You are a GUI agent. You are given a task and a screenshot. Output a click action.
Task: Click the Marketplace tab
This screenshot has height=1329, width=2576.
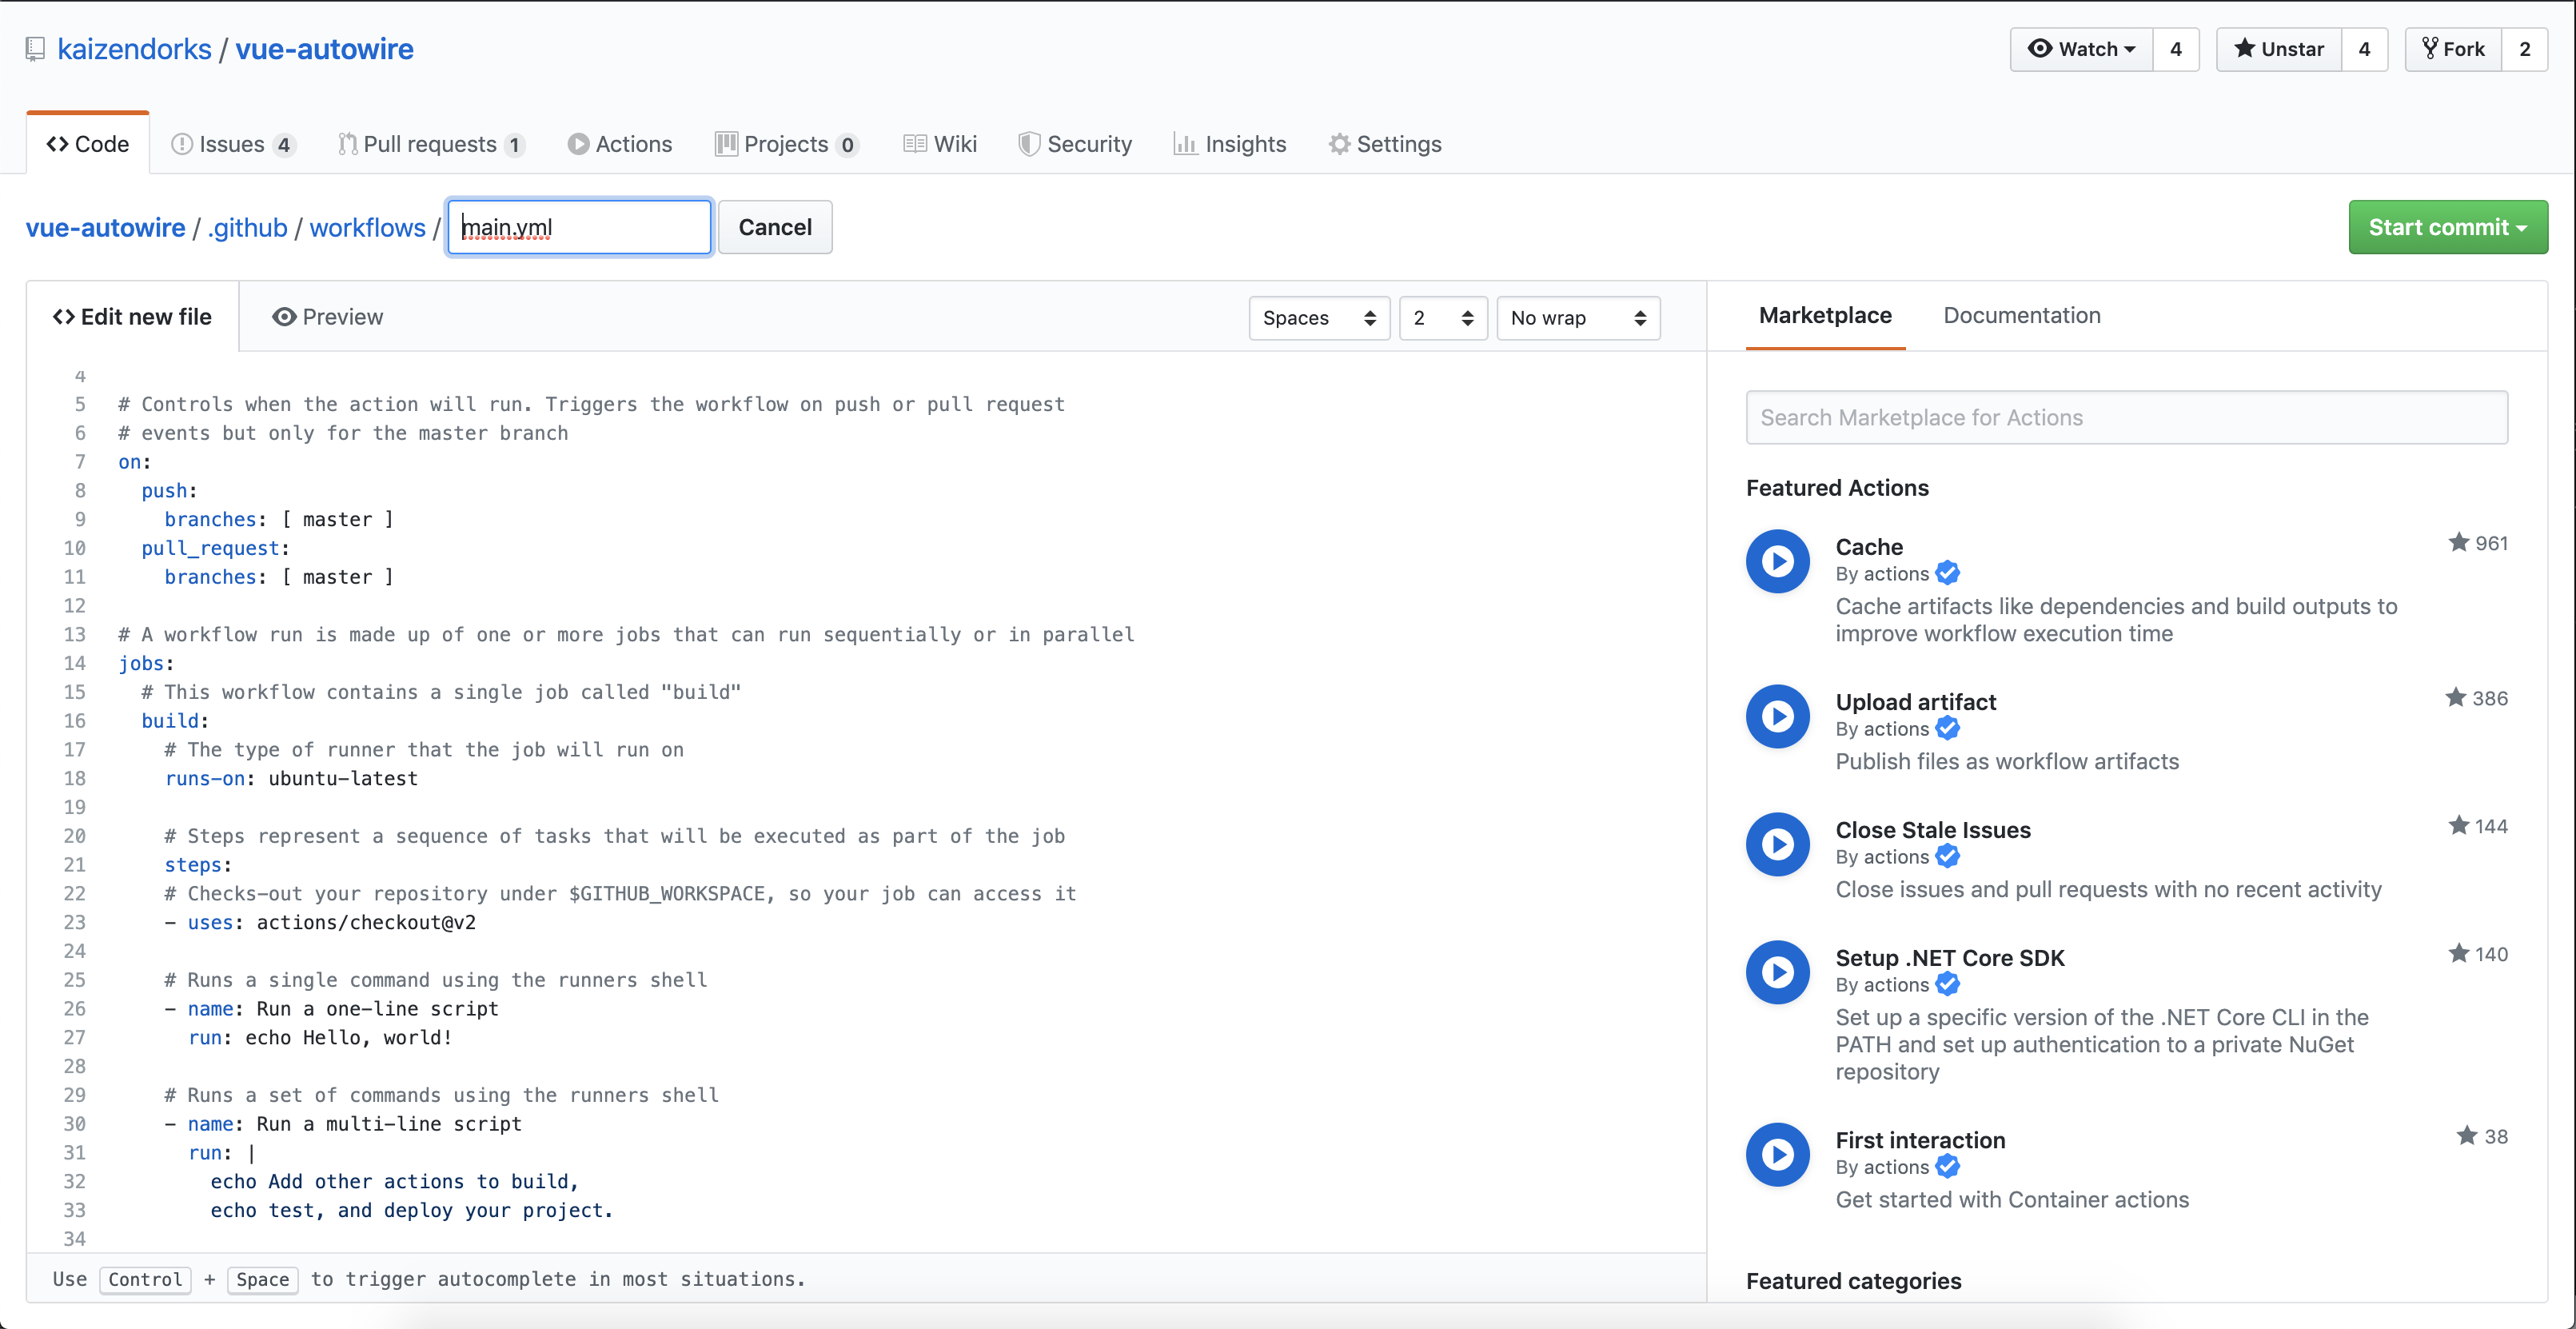(x=1827, y=315)
